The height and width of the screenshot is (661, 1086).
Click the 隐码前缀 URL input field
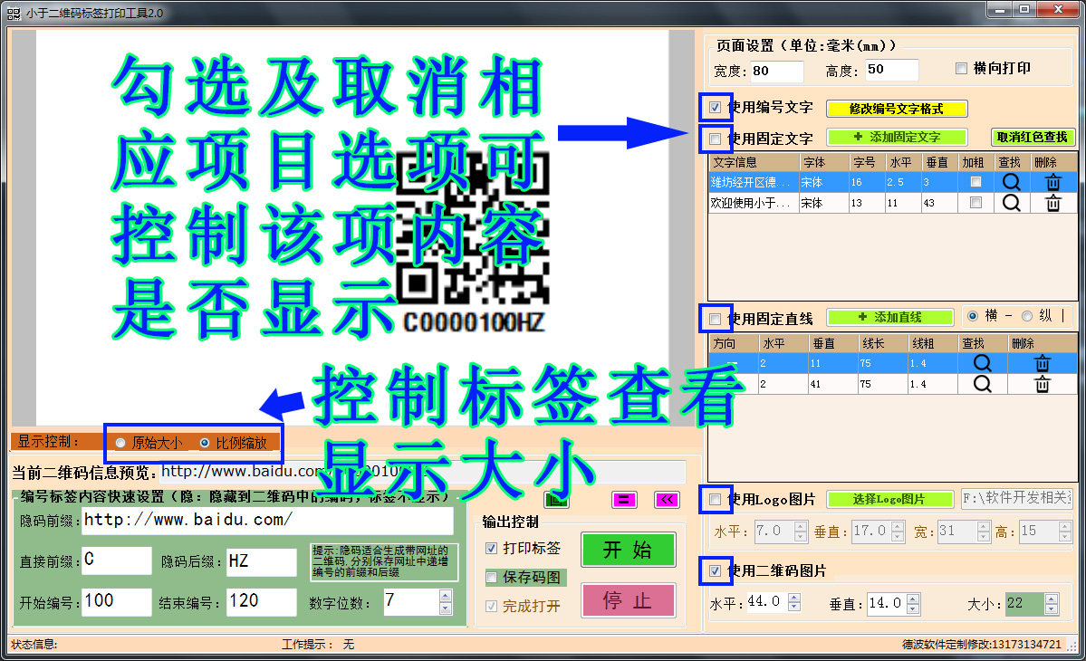pos(267,521)
